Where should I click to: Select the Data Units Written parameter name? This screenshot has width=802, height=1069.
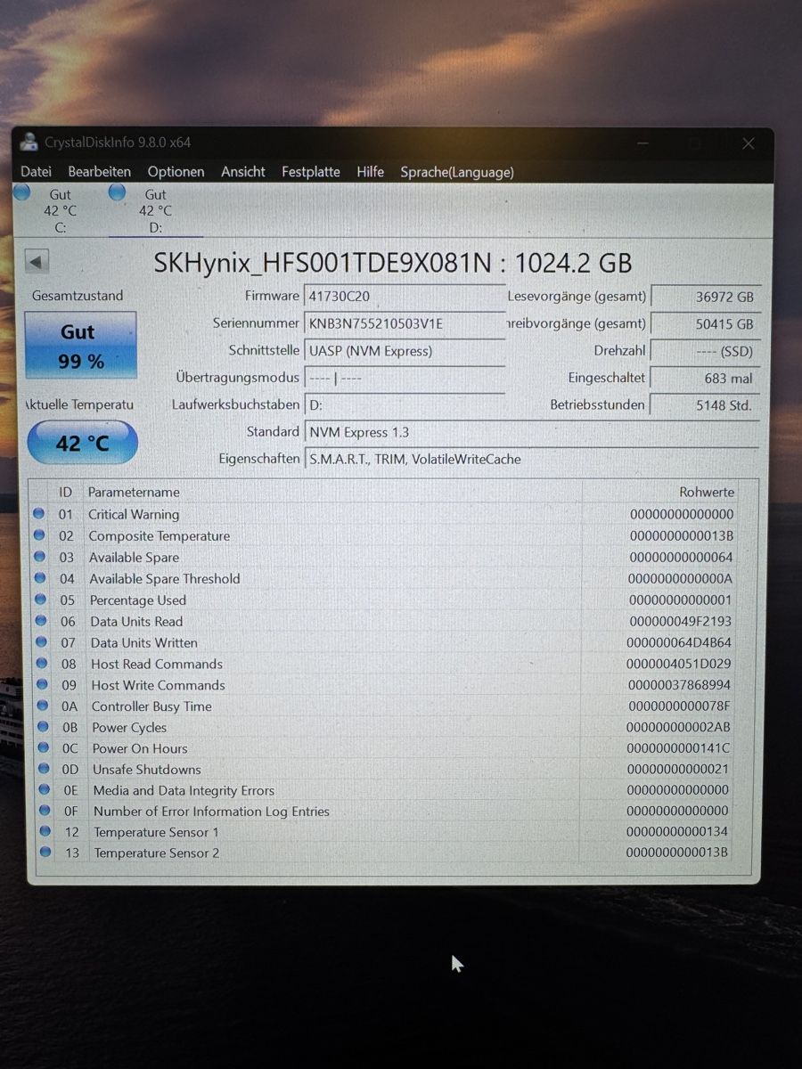pos(144,642)
